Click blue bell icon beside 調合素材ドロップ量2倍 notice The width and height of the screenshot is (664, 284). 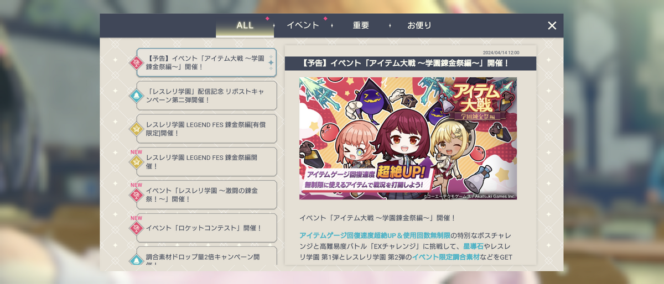pyautogui.click(x=136, y=259)
